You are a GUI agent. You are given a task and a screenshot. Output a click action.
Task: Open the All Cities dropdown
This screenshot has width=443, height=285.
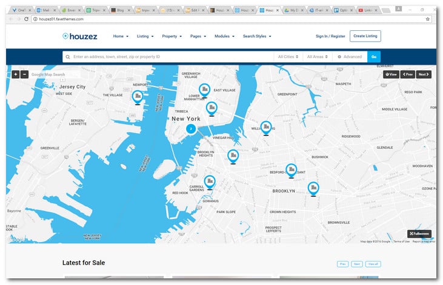point(288,56)
